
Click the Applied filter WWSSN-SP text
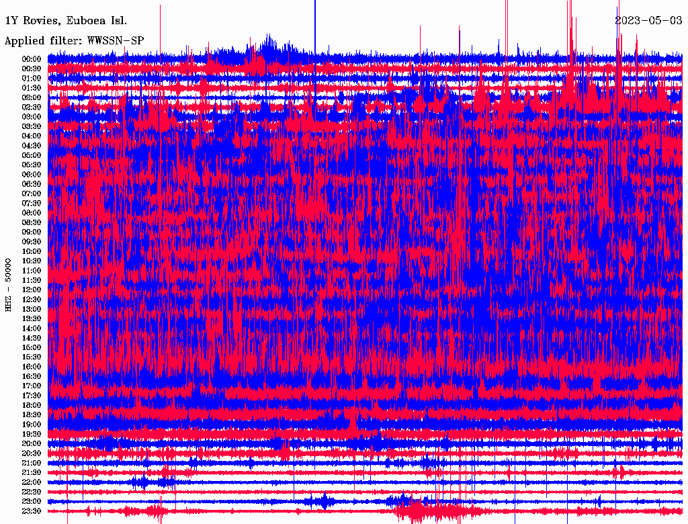point(74,41)
